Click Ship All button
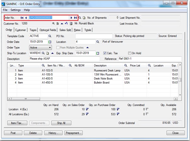Screen dimensions: 190x141 click(x=61, y=123)
